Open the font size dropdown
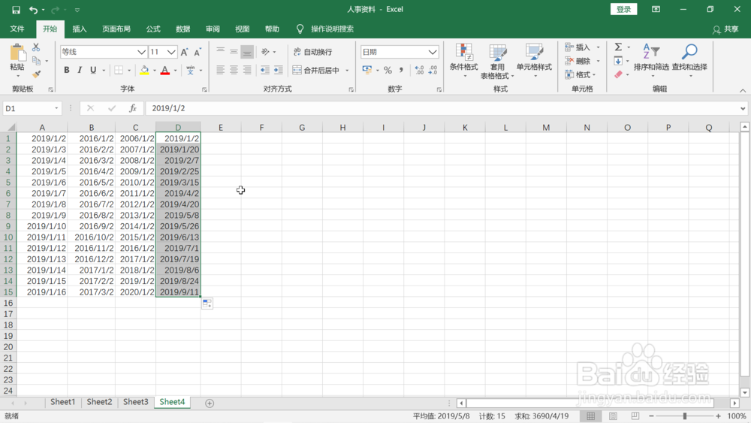The width and height of the screenshot is (751, 423). click(171, 52)
